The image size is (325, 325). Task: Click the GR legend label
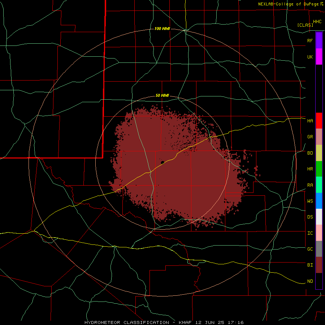click(310, 137)
